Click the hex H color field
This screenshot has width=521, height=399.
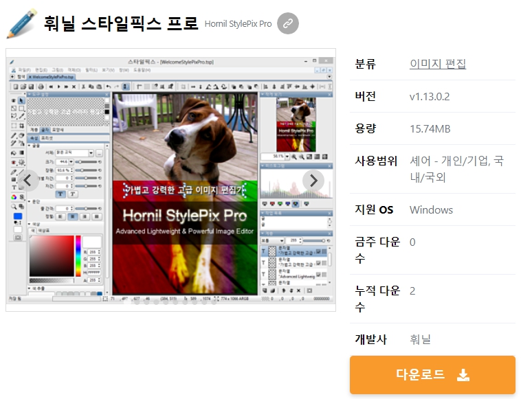tap(94, 273)
